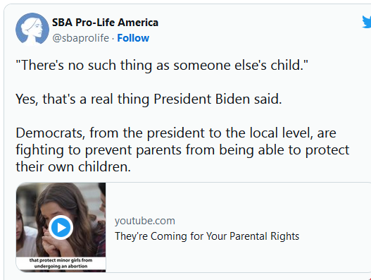Open the @sbaprolife handle link

click(81, 38)
